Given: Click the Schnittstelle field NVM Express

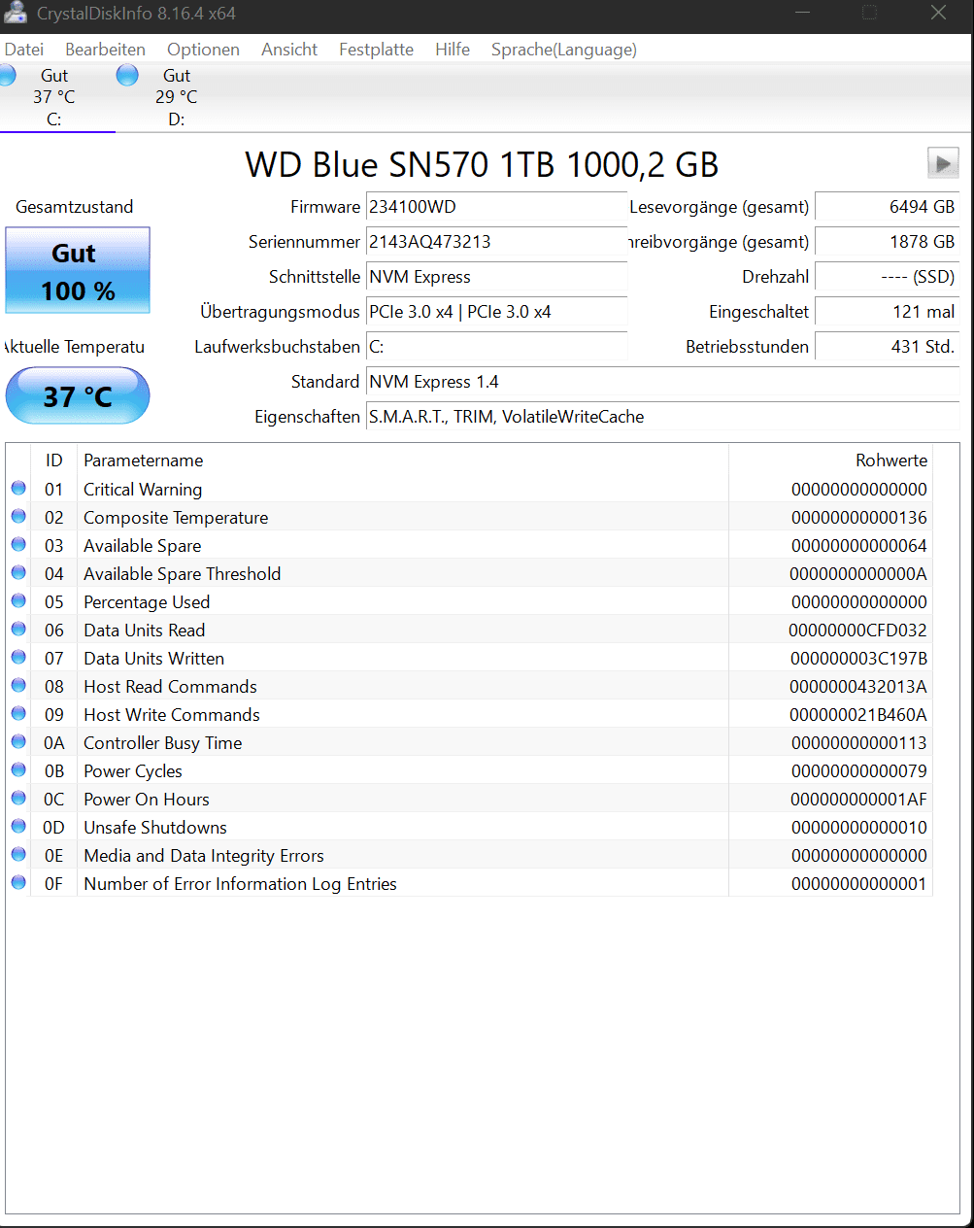Looking at the screenshot, I should coord(496,277).
